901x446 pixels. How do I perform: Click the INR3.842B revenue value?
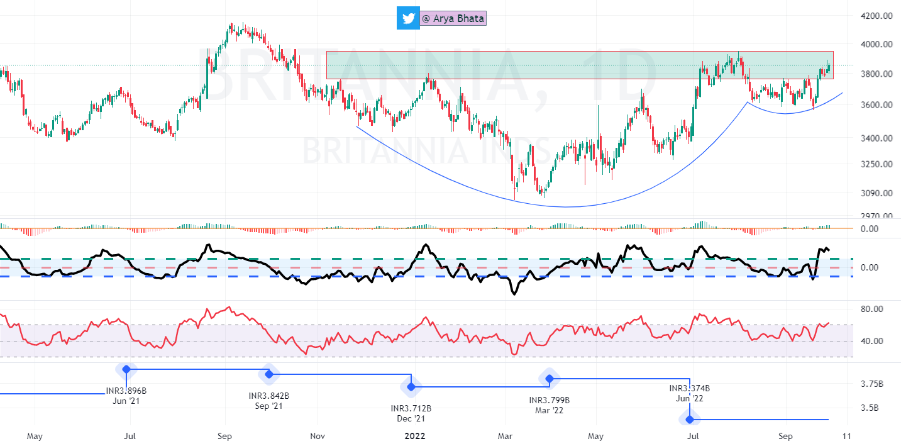coord(269,396)
